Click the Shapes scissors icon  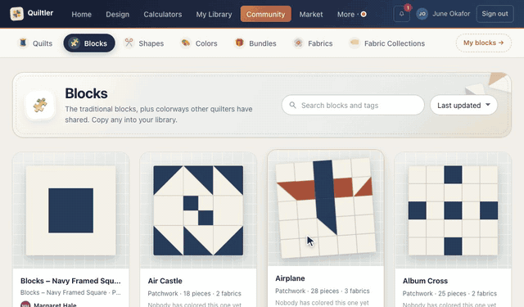click(x=129, y=43)
